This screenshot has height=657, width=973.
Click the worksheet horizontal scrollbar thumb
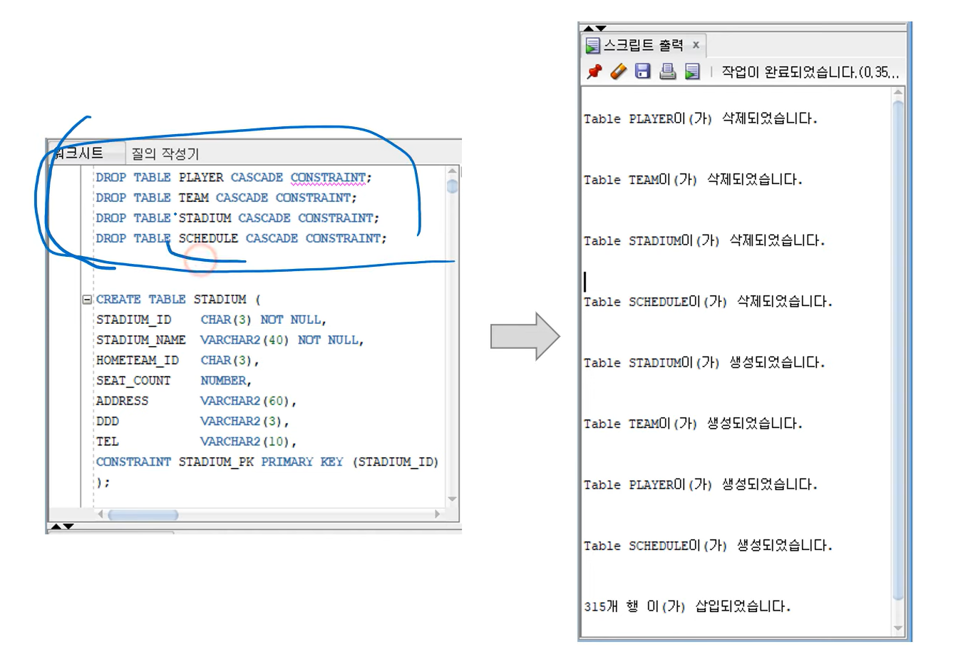[143, 514]
